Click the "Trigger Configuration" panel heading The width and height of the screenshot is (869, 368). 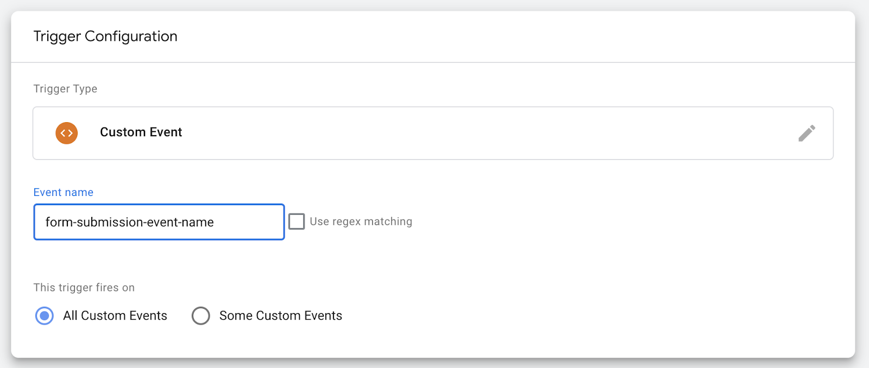[x=105, y=36]
